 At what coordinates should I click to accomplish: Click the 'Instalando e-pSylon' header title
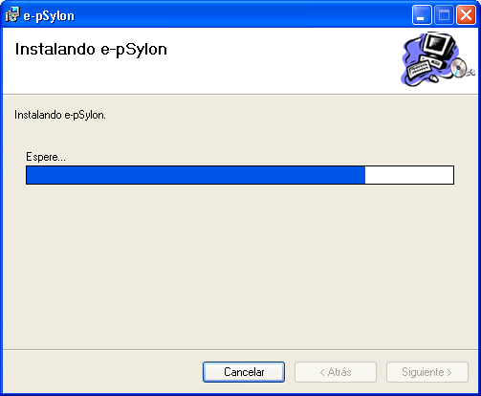pos(91,50)
